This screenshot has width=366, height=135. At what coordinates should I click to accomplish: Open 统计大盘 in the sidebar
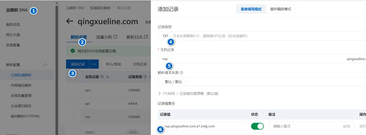(13, 35)
